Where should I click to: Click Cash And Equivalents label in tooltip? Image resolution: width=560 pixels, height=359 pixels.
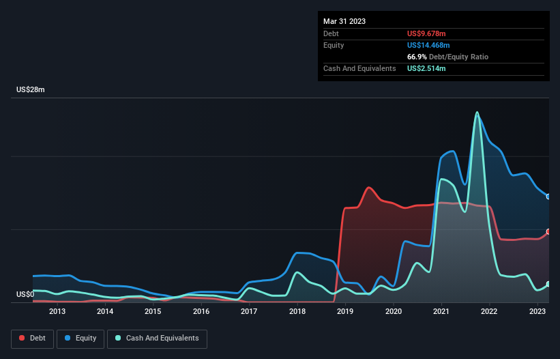tap(359, 68)
